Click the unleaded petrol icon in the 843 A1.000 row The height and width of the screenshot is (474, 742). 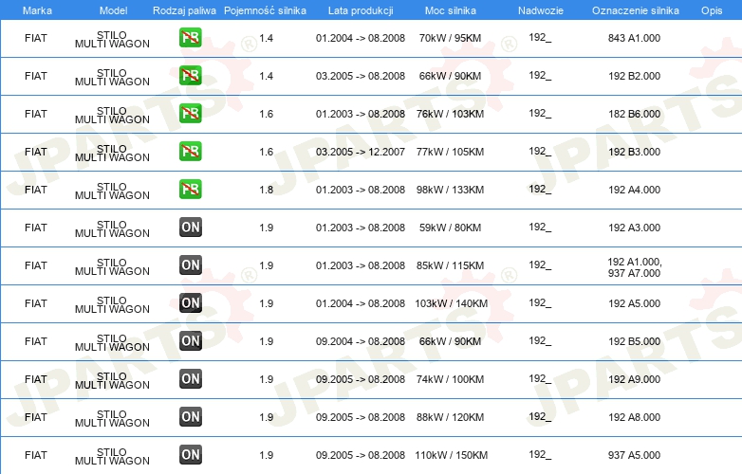click(190, 37)
